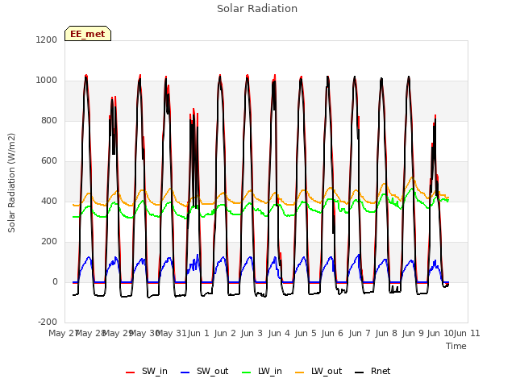The image size is (516, 387).
Task: Click the orange LW_out legend color marker
Action: coord(300,372)
